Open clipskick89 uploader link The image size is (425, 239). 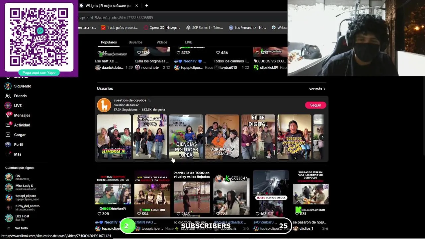269,68
